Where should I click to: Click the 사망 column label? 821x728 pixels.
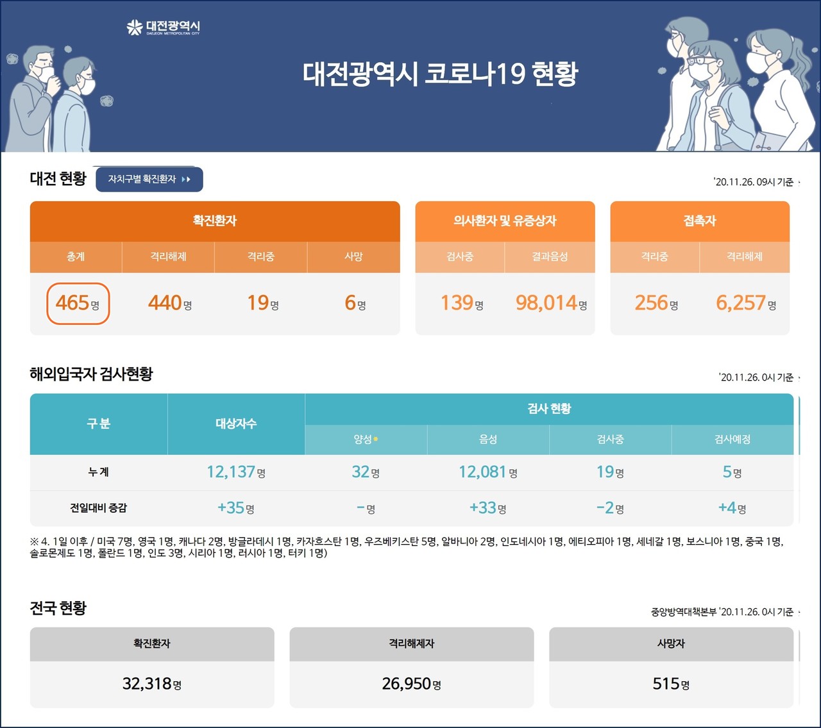click(353, 256)
